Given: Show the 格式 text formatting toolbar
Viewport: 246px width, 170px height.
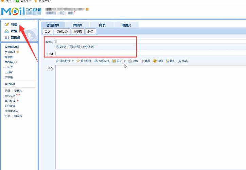Looking at the screenshot, I should point(183,61).
